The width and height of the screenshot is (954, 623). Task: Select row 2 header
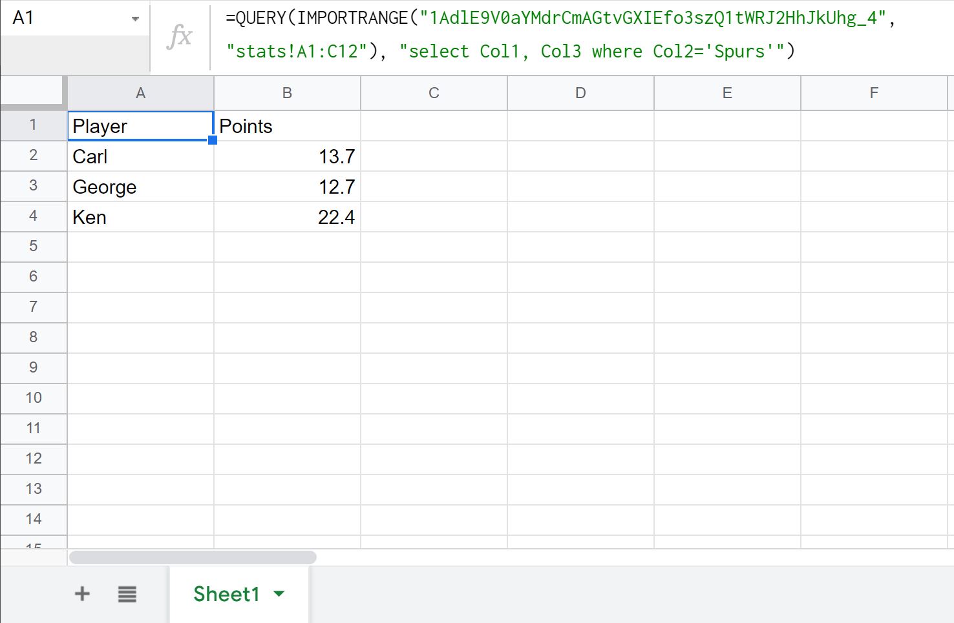(34, 156)
